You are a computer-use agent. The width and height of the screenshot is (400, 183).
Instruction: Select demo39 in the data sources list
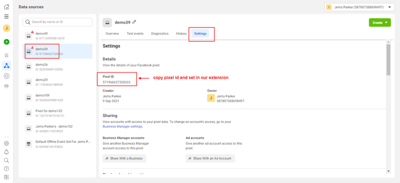[57, 51]
